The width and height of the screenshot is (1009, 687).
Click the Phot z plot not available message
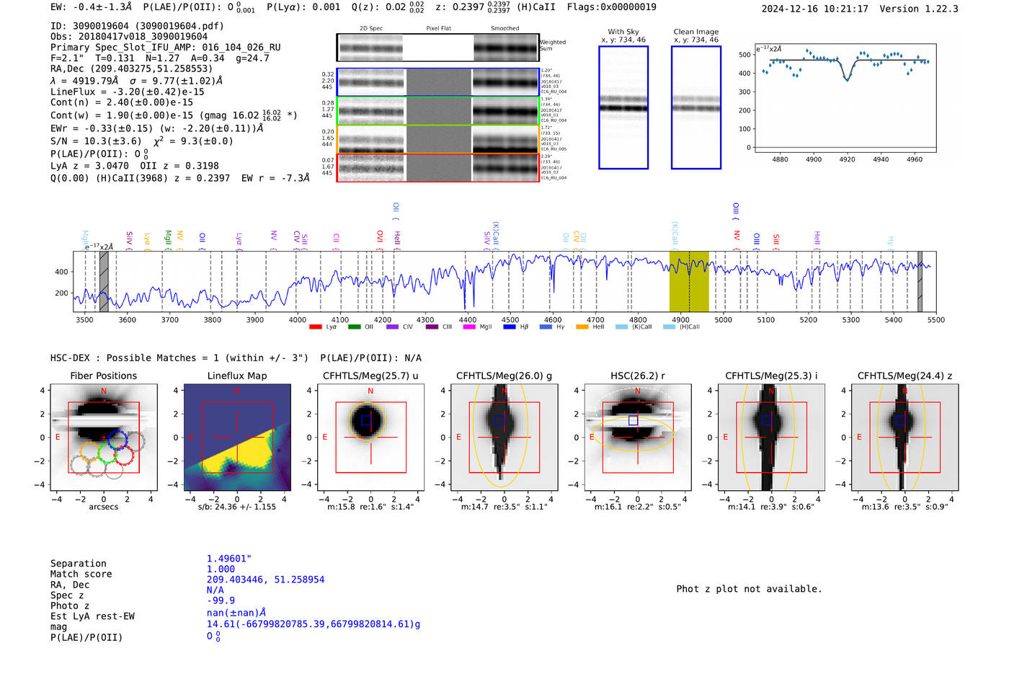tap(749, 589)
